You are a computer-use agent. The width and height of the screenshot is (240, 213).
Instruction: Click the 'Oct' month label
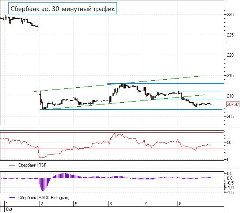pyautogui.click(x=9, y=209)
